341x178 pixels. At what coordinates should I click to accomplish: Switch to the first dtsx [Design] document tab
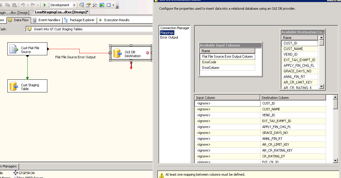[15, 13]
